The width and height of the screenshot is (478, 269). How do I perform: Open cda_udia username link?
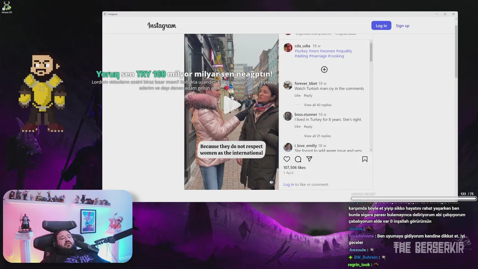tap(302, 46)
